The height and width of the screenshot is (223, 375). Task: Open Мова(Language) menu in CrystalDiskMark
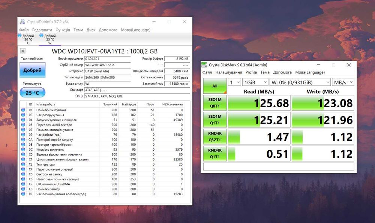[x=310, y=72]
